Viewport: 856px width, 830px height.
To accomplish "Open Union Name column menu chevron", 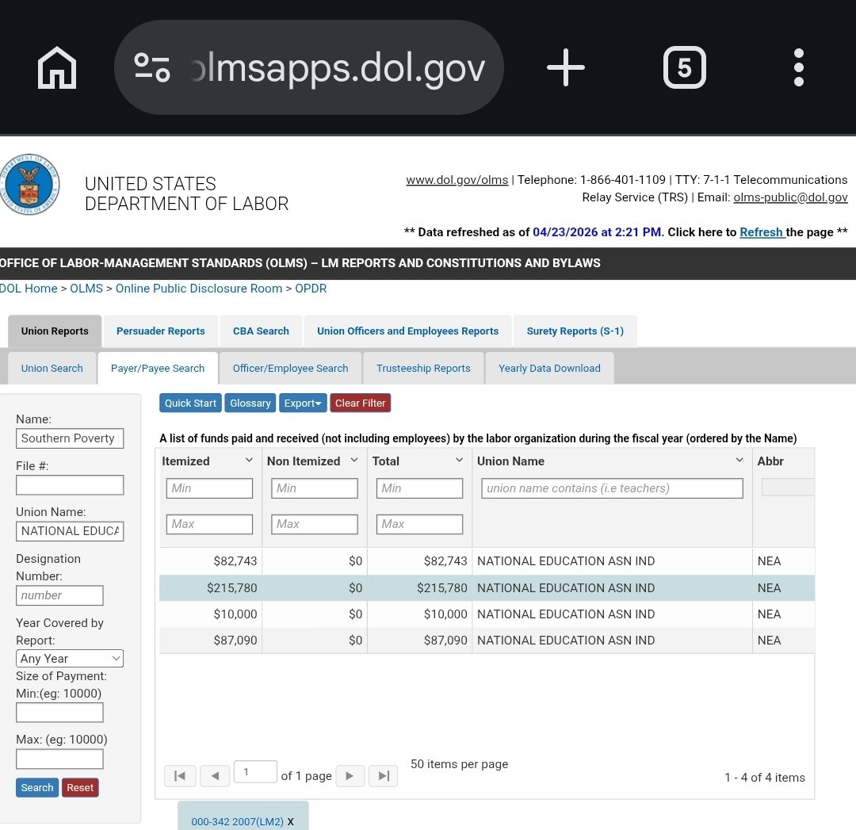I will click(739, 461).
